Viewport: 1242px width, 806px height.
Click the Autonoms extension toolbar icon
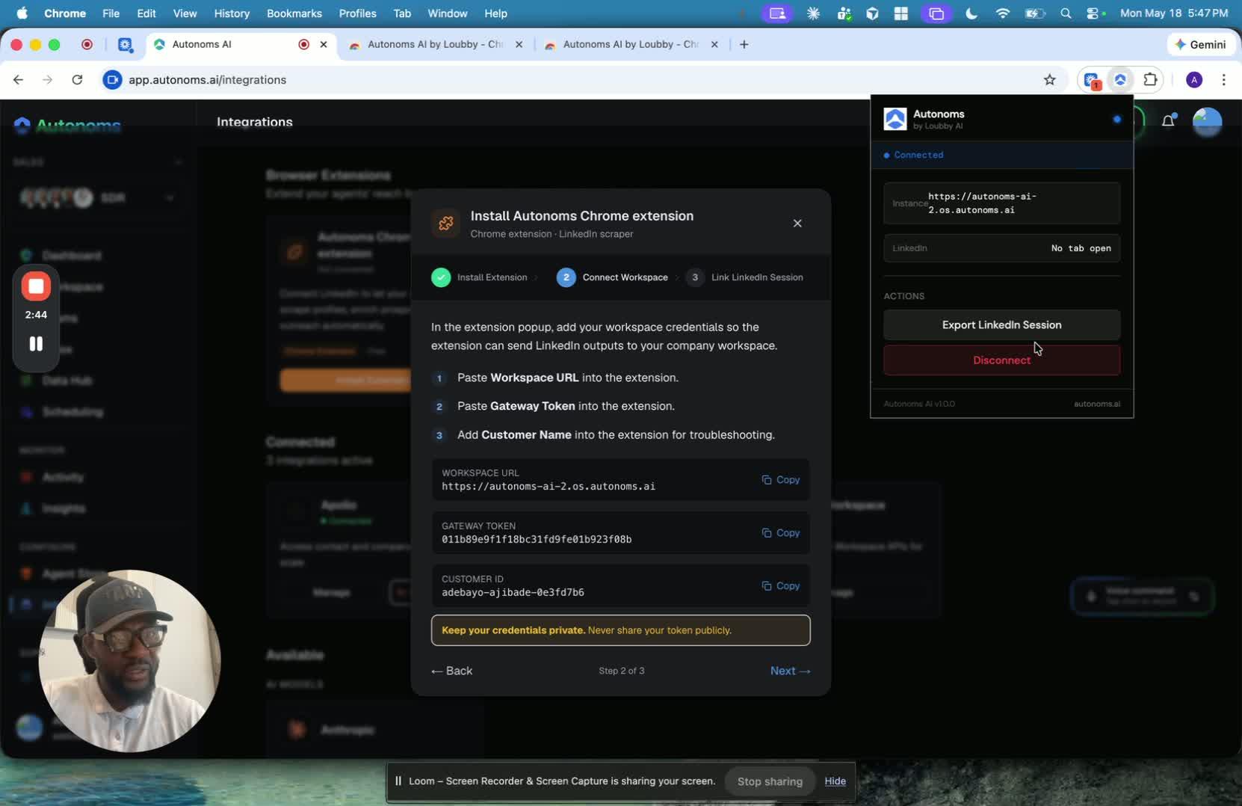point(1120,80)
